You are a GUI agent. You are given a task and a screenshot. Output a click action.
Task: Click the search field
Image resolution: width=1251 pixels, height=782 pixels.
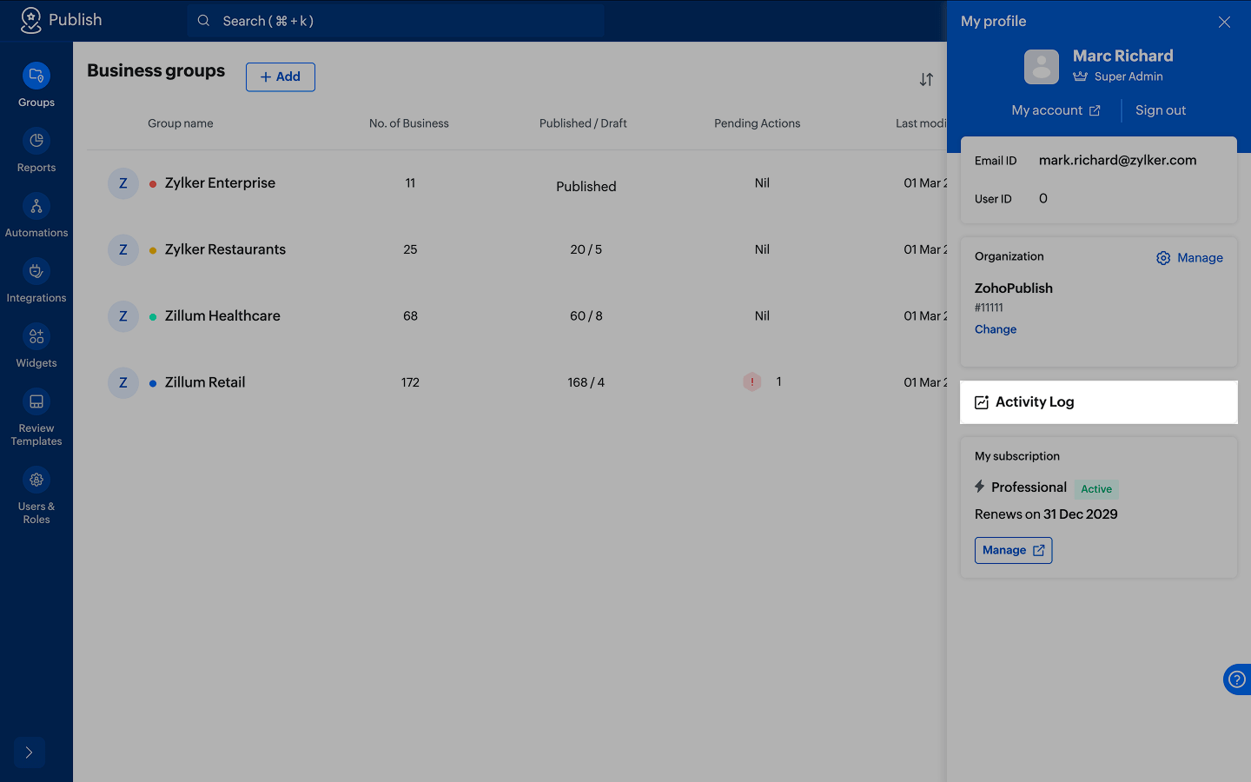pos(396,21)
